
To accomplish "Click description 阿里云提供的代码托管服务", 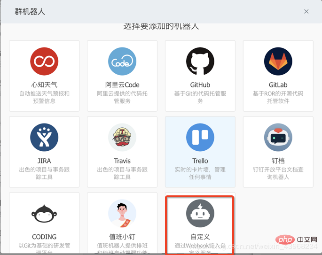I will click(x=122, y=97).
